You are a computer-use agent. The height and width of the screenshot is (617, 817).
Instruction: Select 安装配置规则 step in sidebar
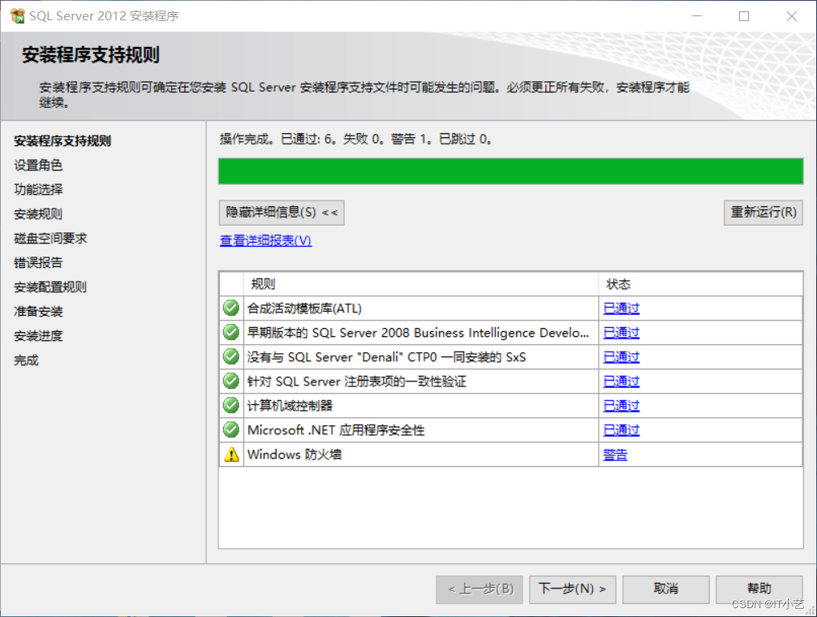(x=50, y=287)
